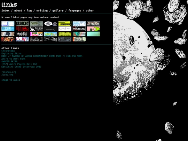188x141 pixels.
Task: Click the white scribble signature site button
Action: point(65,29)
